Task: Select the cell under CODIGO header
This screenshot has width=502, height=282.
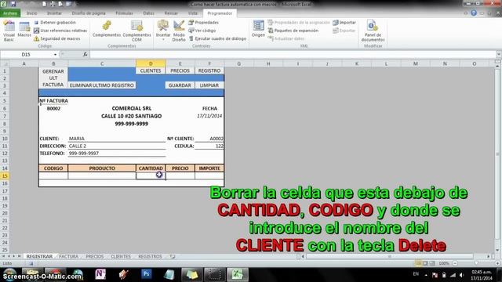Action: click(x=53, y=175)
